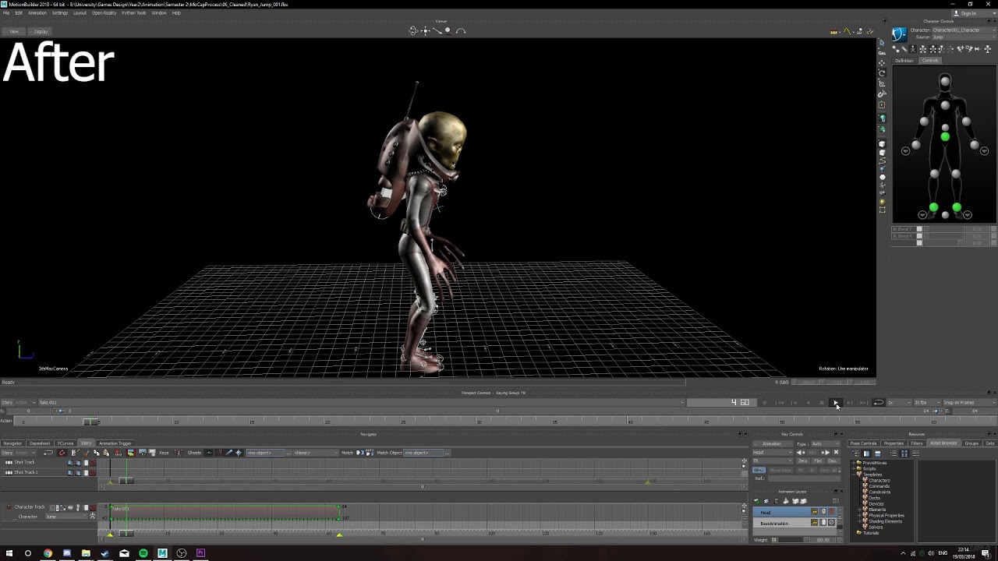Image resolution: width=998 pixels, height=561 pixels.
Task: Open the Animation menu
Action: [37, 13]
